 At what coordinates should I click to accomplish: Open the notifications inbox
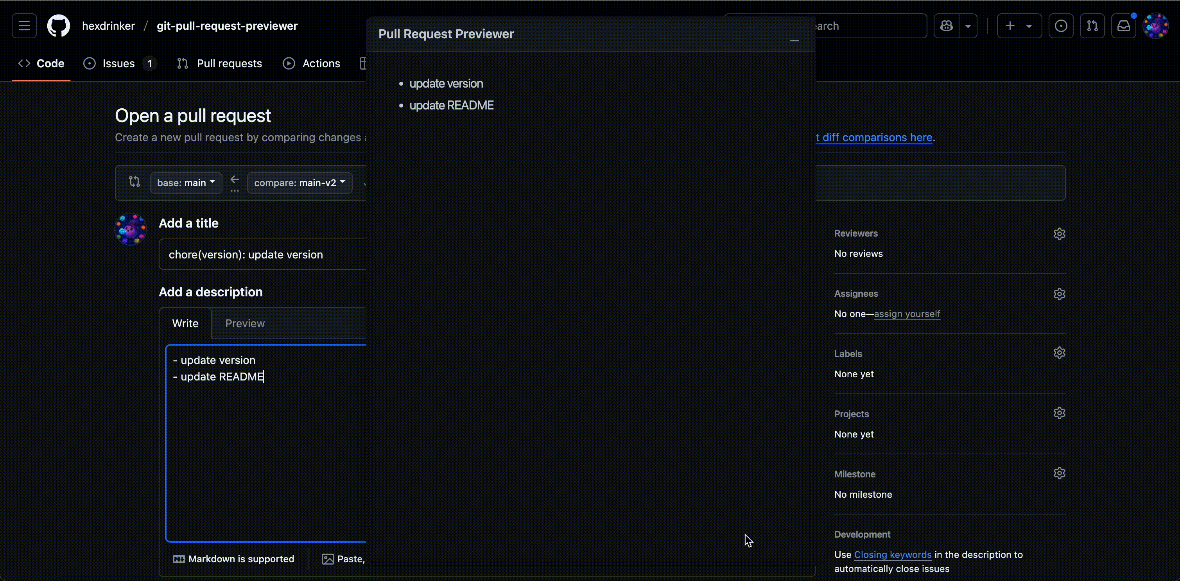(x=1124, y=26)
